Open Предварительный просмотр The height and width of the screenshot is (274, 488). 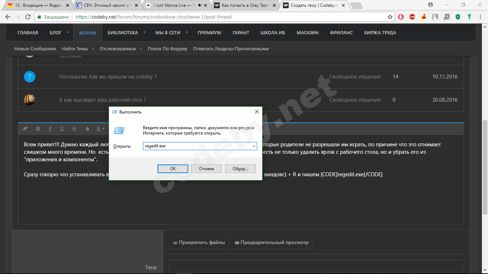coord(272,243)
